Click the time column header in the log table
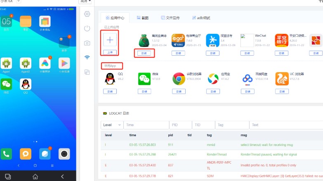The width and height of the screenshot is (323, 181). [133, 135]
